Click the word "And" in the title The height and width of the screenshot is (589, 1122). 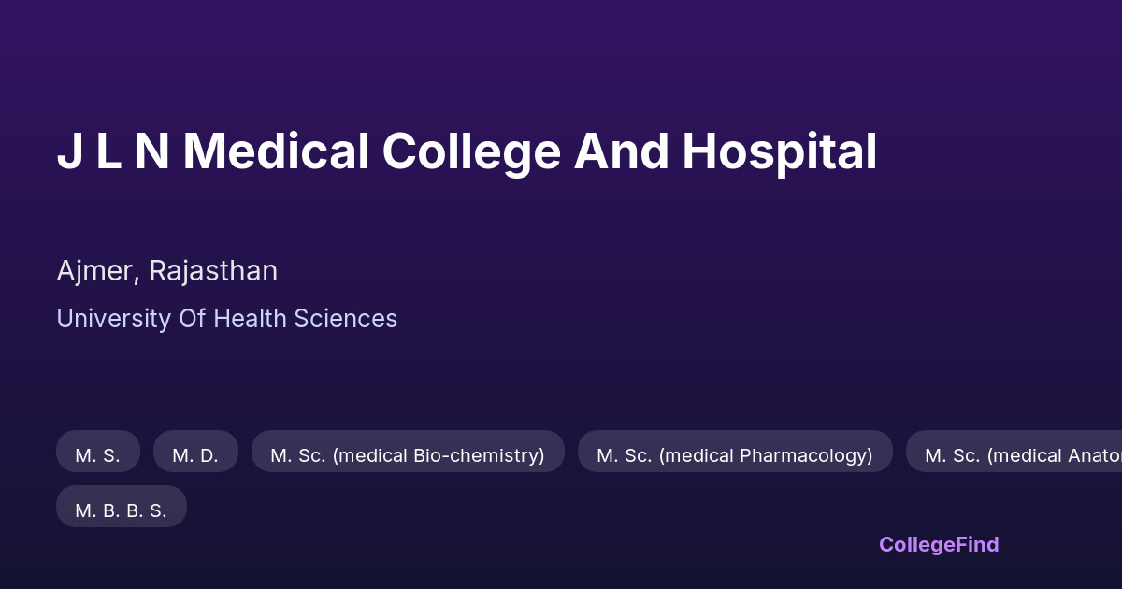[621, 152]
